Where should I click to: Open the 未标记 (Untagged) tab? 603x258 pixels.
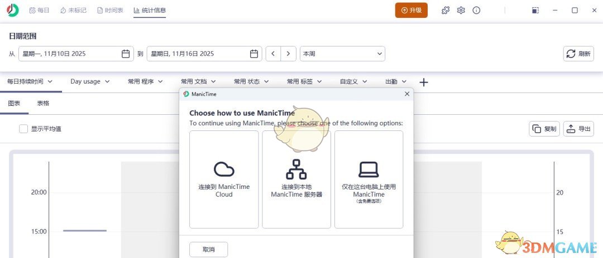[x=73, y=11]
